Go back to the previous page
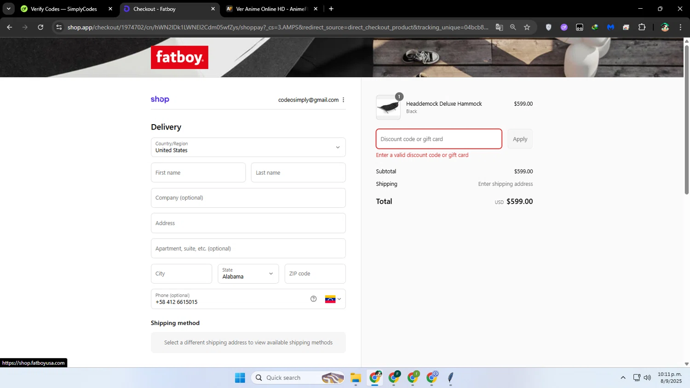Screen dimensions: 690x388 (10, 27)
